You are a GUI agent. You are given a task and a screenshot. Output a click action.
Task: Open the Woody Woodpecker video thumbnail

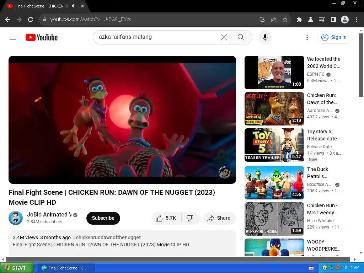point(274,247)
